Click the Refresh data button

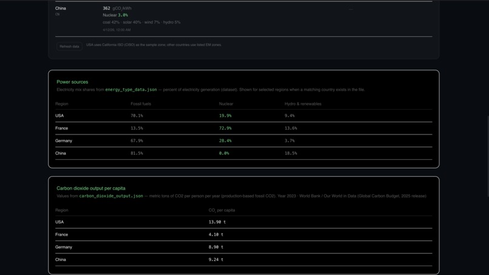(69, 47)
